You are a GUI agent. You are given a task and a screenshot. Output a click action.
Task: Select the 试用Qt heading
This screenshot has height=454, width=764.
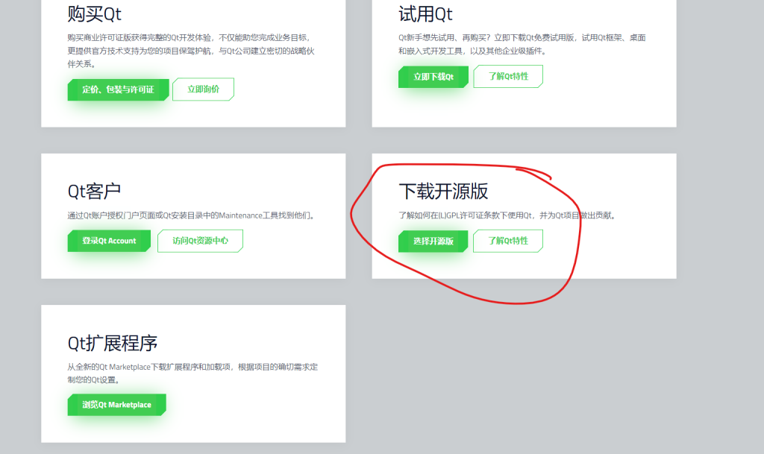425,13
